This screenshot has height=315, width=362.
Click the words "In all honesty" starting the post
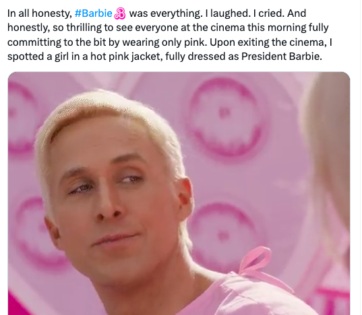coord(38,13)
